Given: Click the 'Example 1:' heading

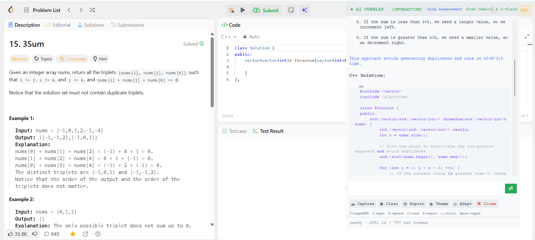Looking at the screenshot, I should click(22, 118).
